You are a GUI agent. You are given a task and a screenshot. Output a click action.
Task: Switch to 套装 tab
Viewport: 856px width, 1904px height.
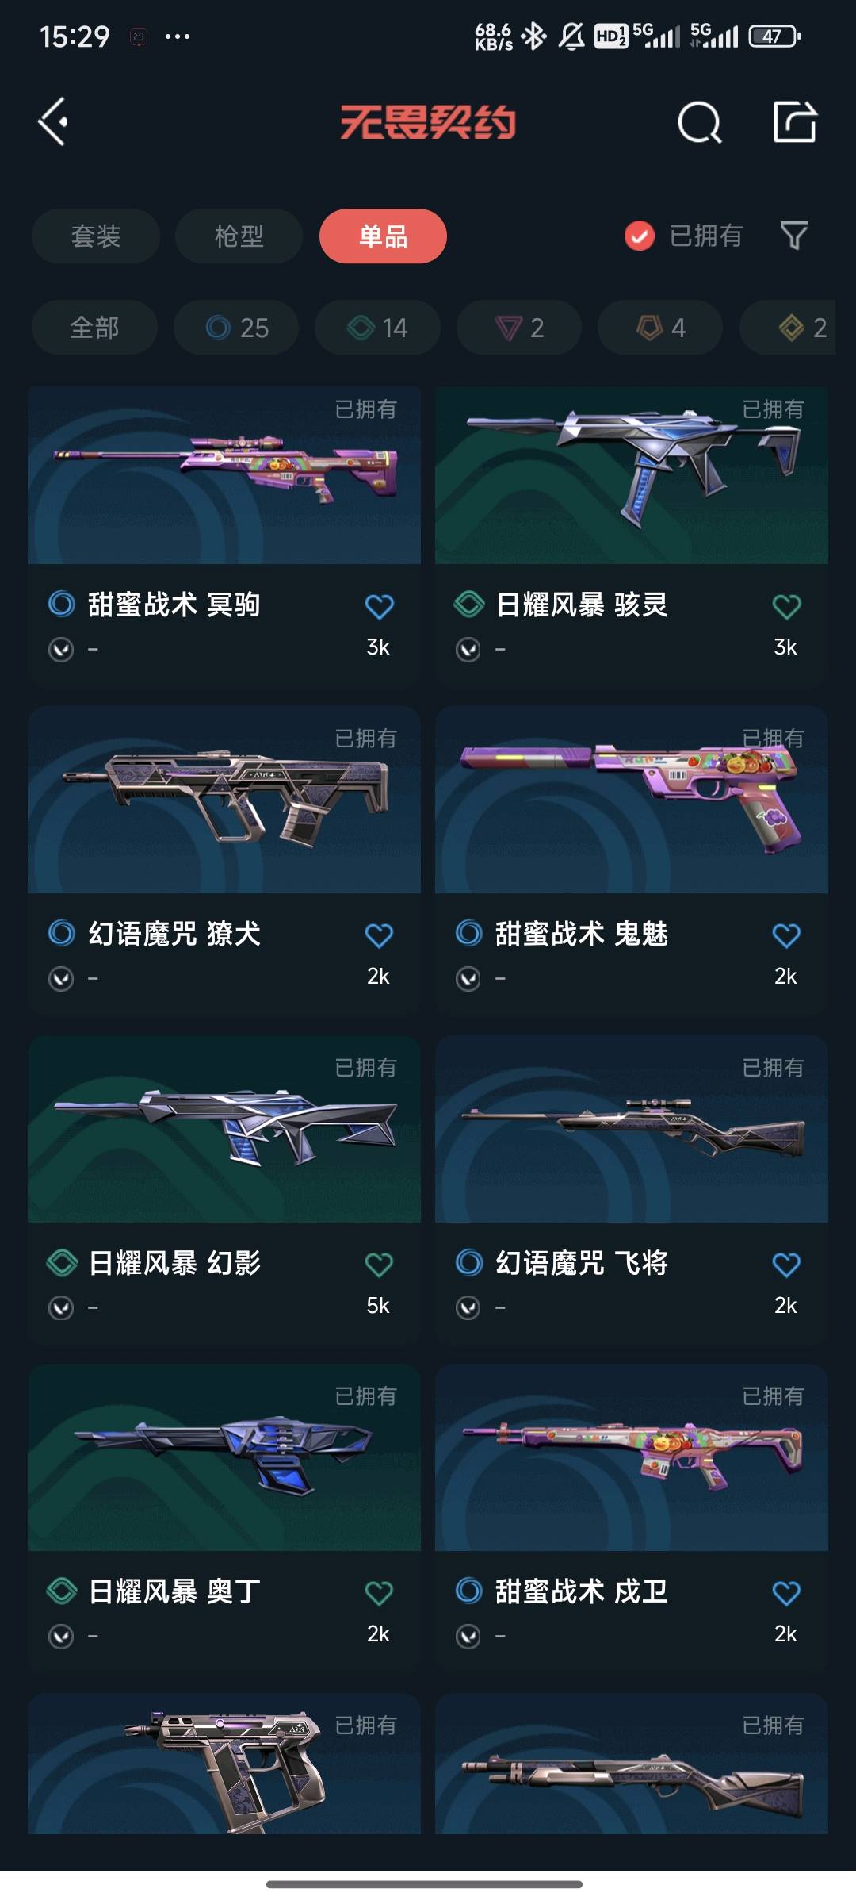(x=96, y=236)
